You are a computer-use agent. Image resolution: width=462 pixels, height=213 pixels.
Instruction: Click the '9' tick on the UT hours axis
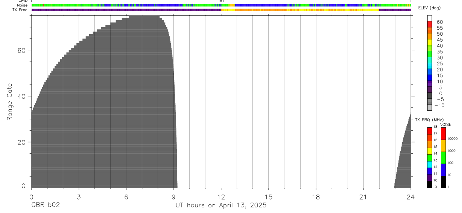(173, 196)
